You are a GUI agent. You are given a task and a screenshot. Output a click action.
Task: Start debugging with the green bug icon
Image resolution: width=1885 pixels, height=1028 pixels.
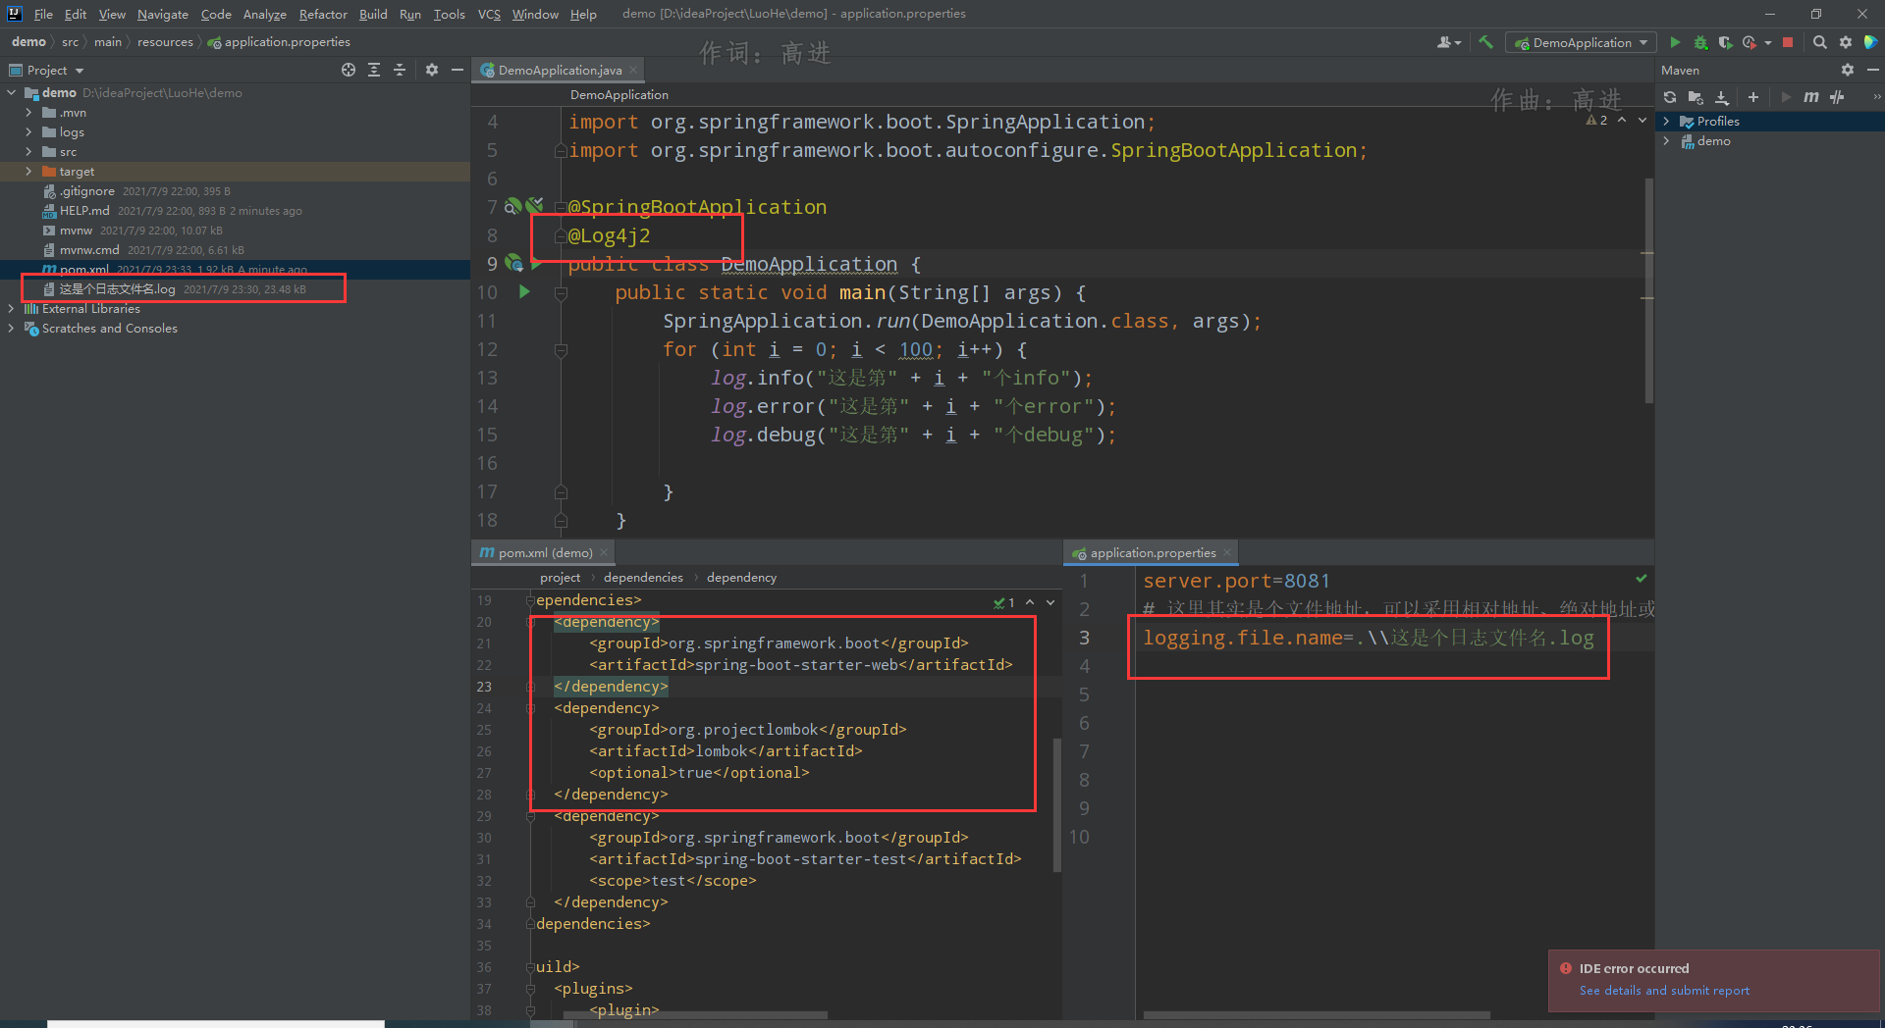point(1700,42)
